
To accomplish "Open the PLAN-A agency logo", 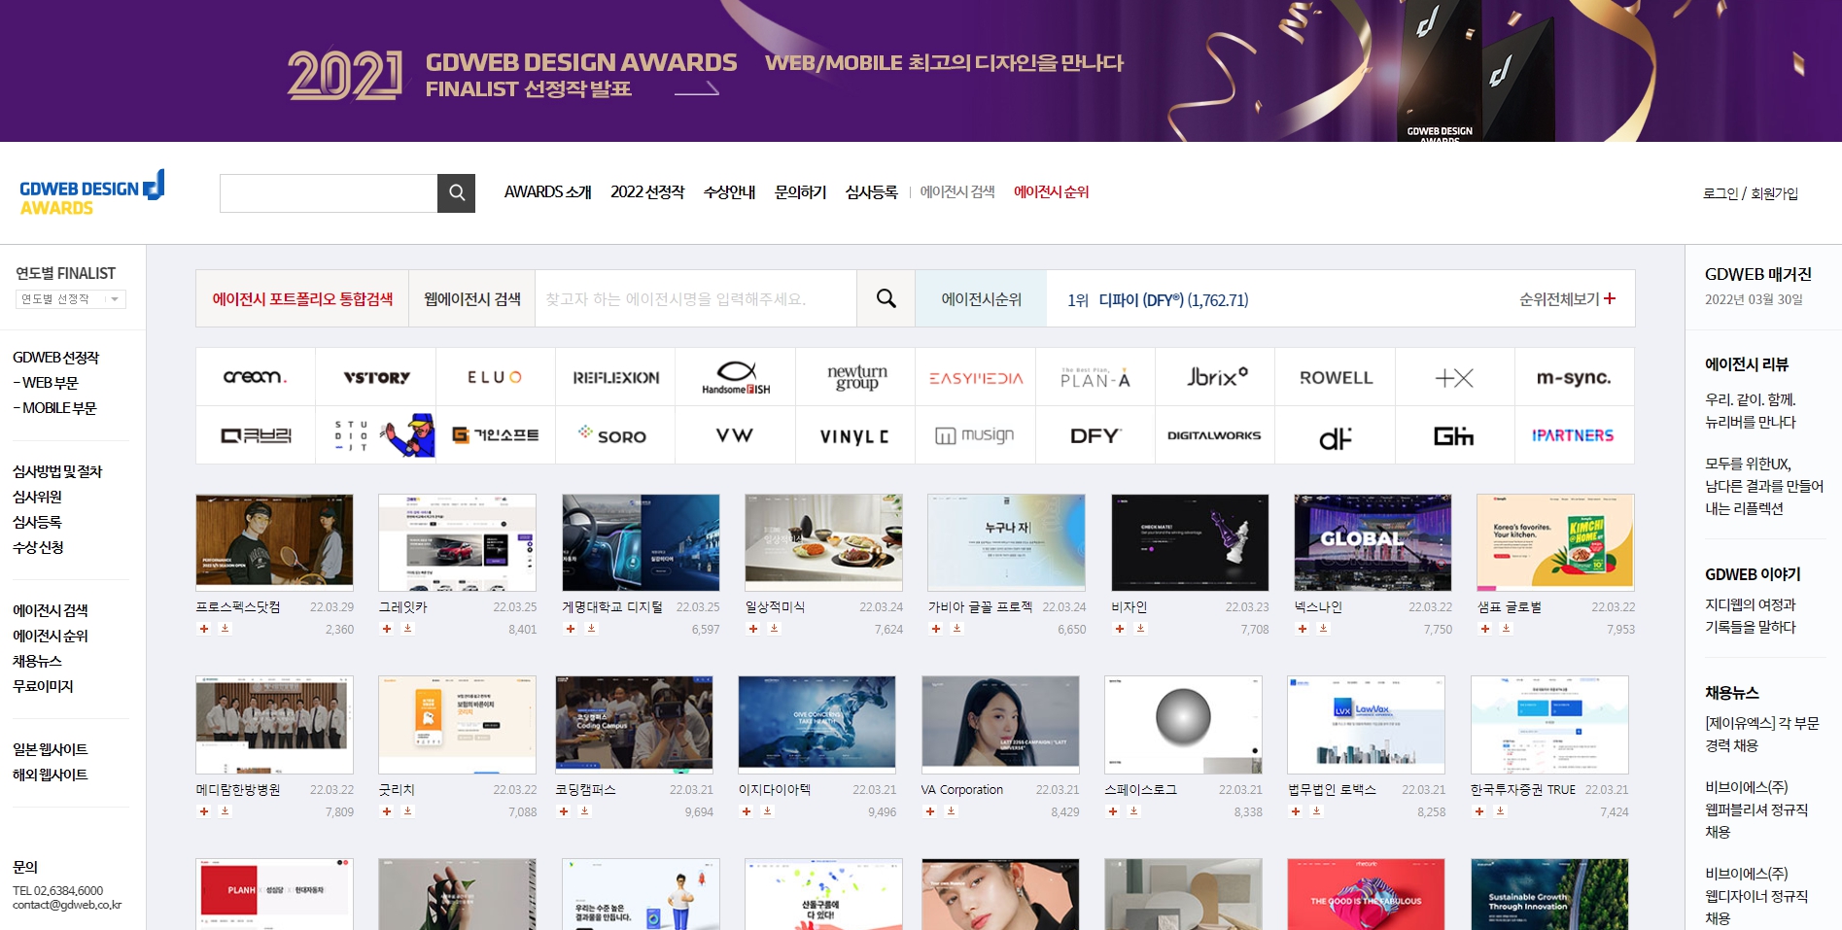I will [1095, 377].
